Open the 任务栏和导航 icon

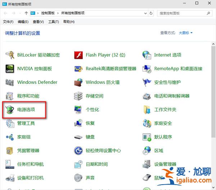10,164
